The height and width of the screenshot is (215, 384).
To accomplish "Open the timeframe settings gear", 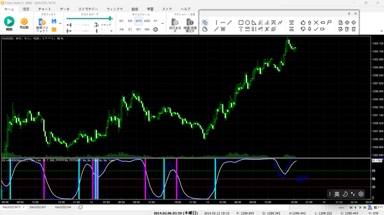I will 156,29.
